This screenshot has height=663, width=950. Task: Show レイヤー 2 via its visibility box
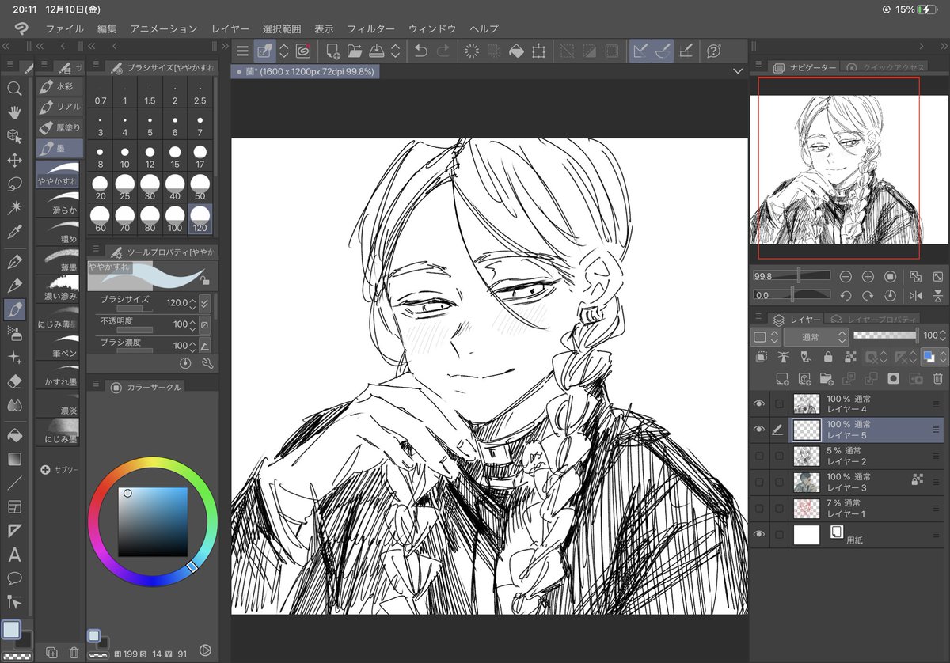click(759, 456)
